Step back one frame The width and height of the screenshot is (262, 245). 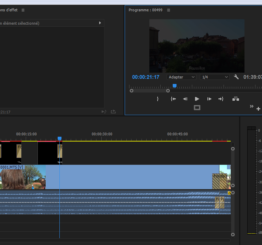[185, 99]
